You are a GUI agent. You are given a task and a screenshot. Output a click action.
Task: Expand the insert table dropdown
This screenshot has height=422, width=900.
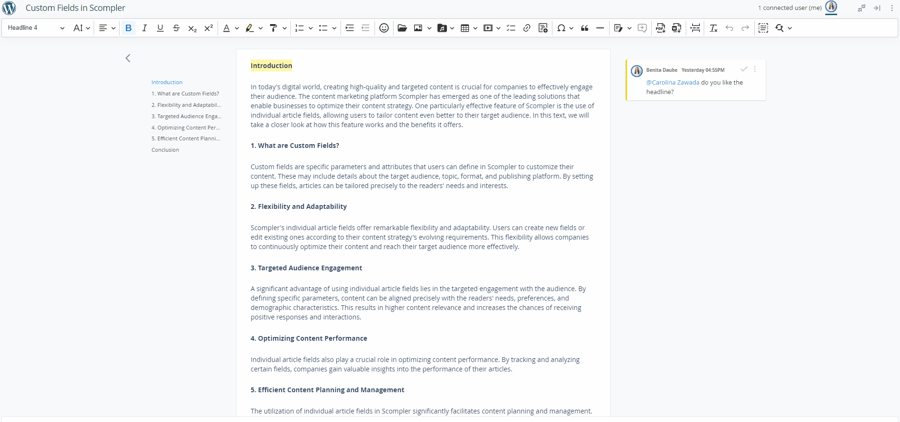pyautogui.click(x=475, y=28)
